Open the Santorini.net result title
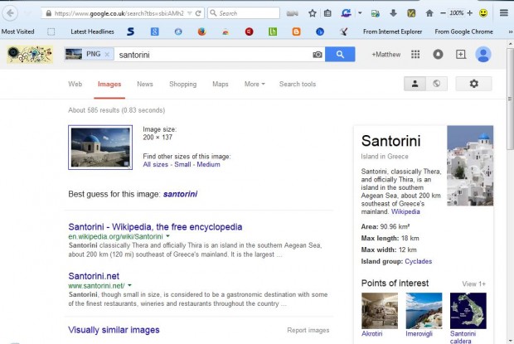 [94, 276]
